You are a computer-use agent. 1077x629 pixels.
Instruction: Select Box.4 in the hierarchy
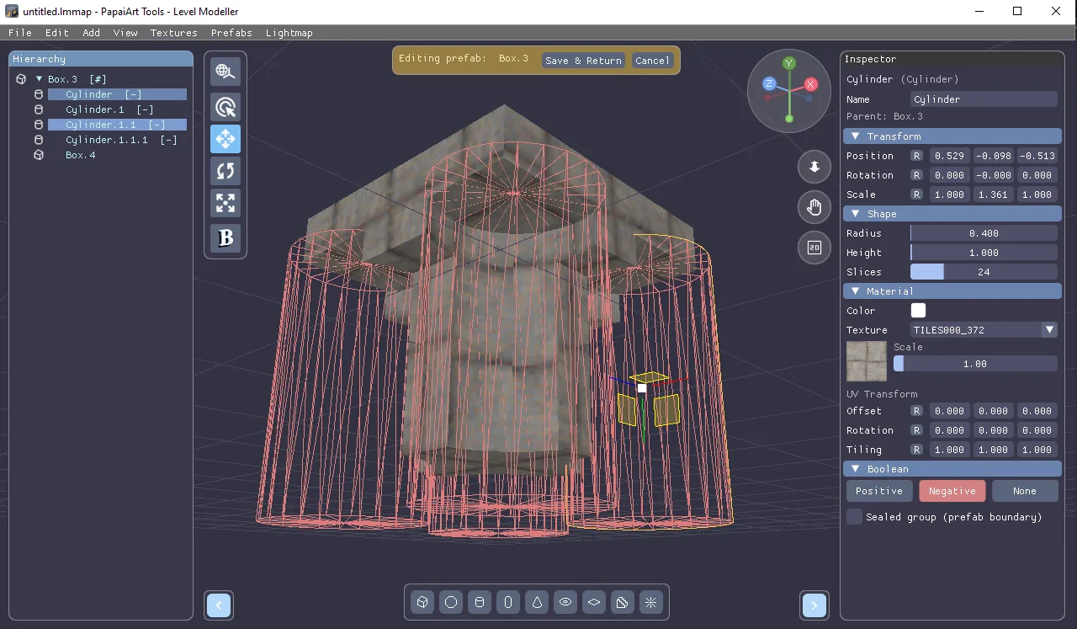tap(117, 155)
